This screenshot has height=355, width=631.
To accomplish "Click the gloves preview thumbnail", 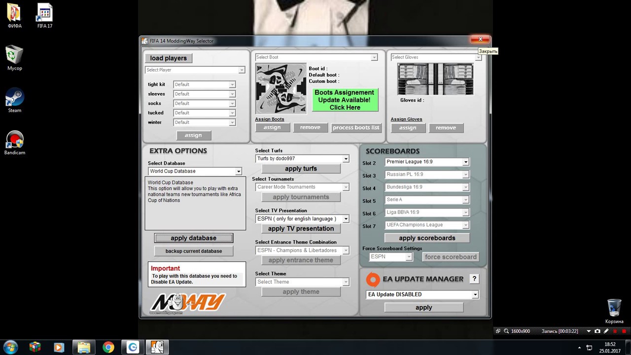I will 435,79.
